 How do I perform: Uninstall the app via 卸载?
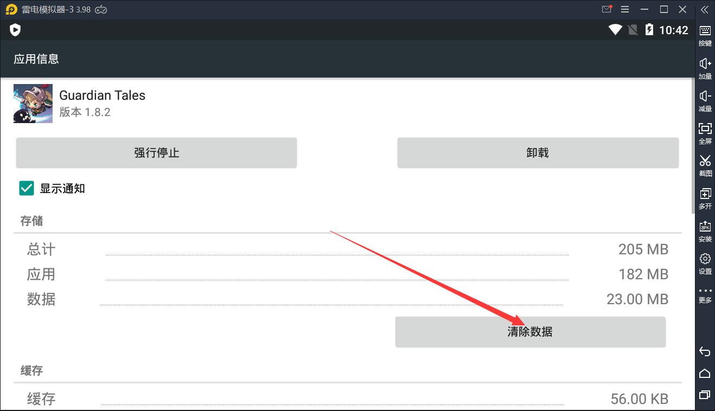coord(538,153)
